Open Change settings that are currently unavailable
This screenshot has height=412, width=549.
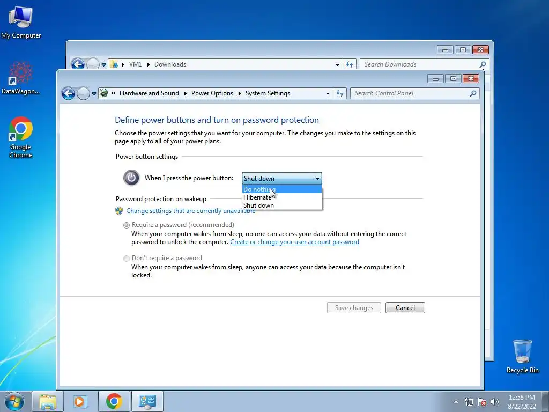tap(190, 210)
